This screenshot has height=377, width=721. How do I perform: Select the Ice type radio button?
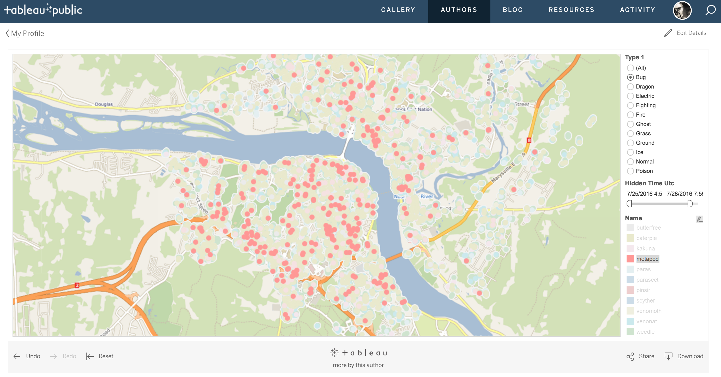pos(630,152)
